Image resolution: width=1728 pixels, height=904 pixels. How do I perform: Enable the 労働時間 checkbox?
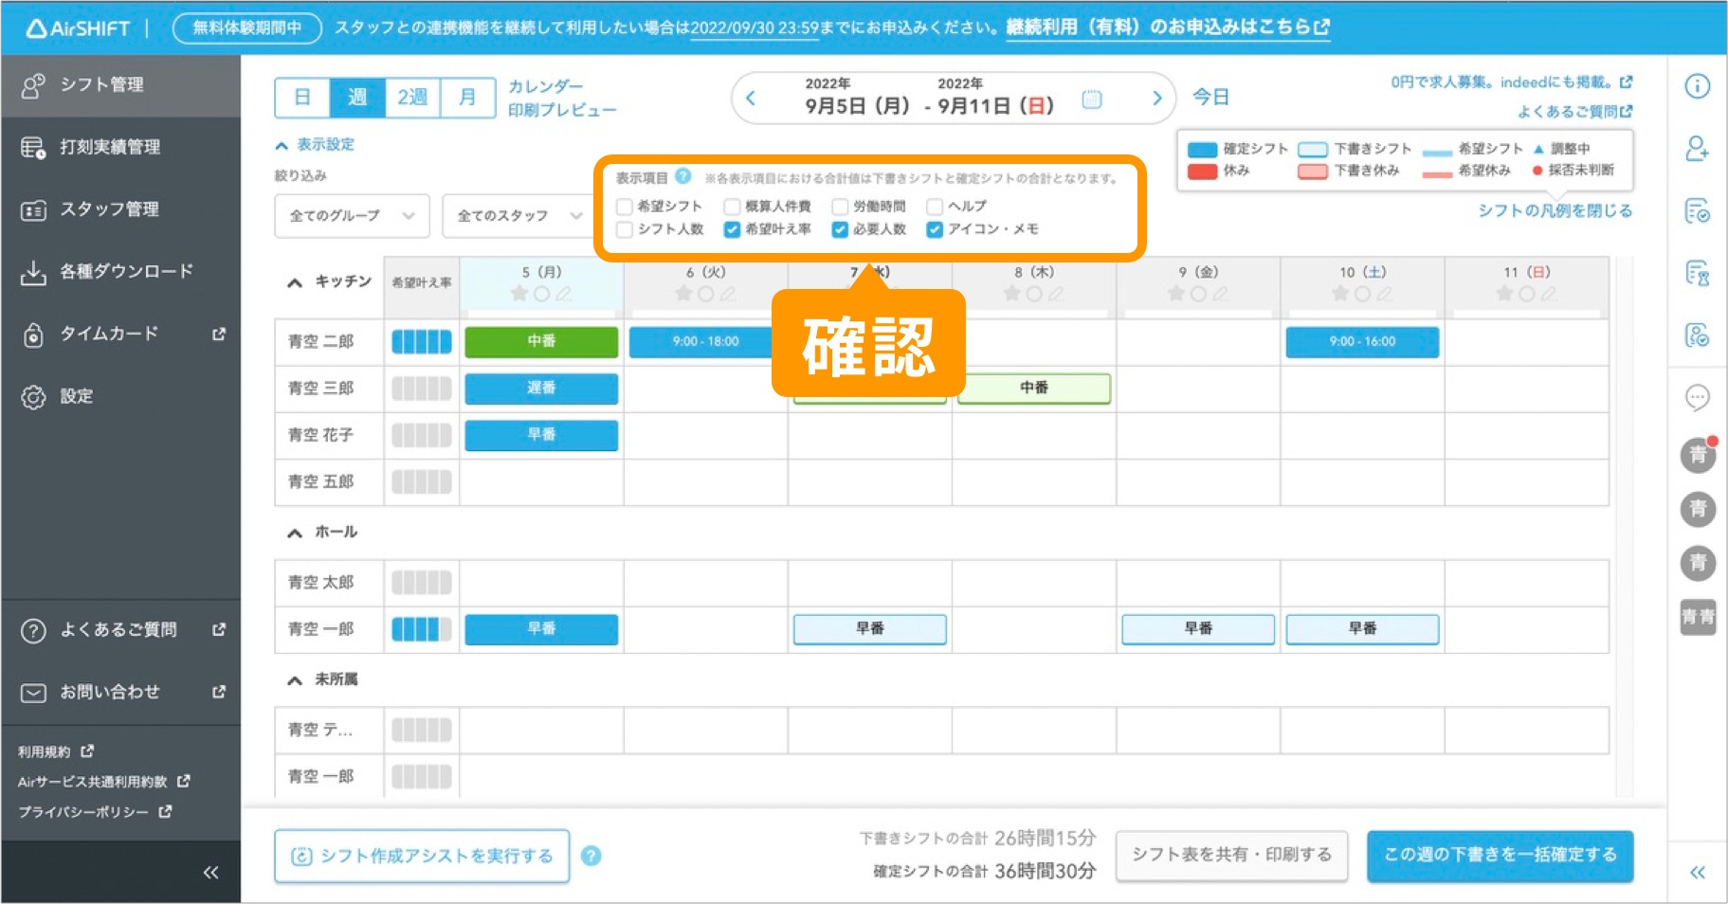[x=838, y=205]
